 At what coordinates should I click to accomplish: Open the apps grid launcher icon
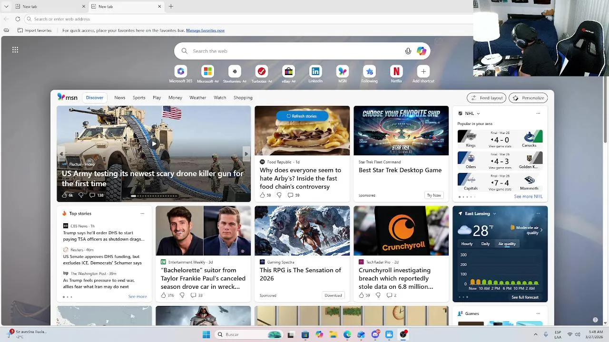point(15,49)
